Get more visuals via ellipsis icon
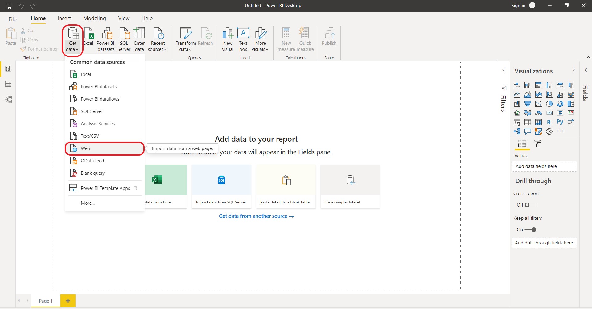This screenshot has width=592, height=309. 560,131
